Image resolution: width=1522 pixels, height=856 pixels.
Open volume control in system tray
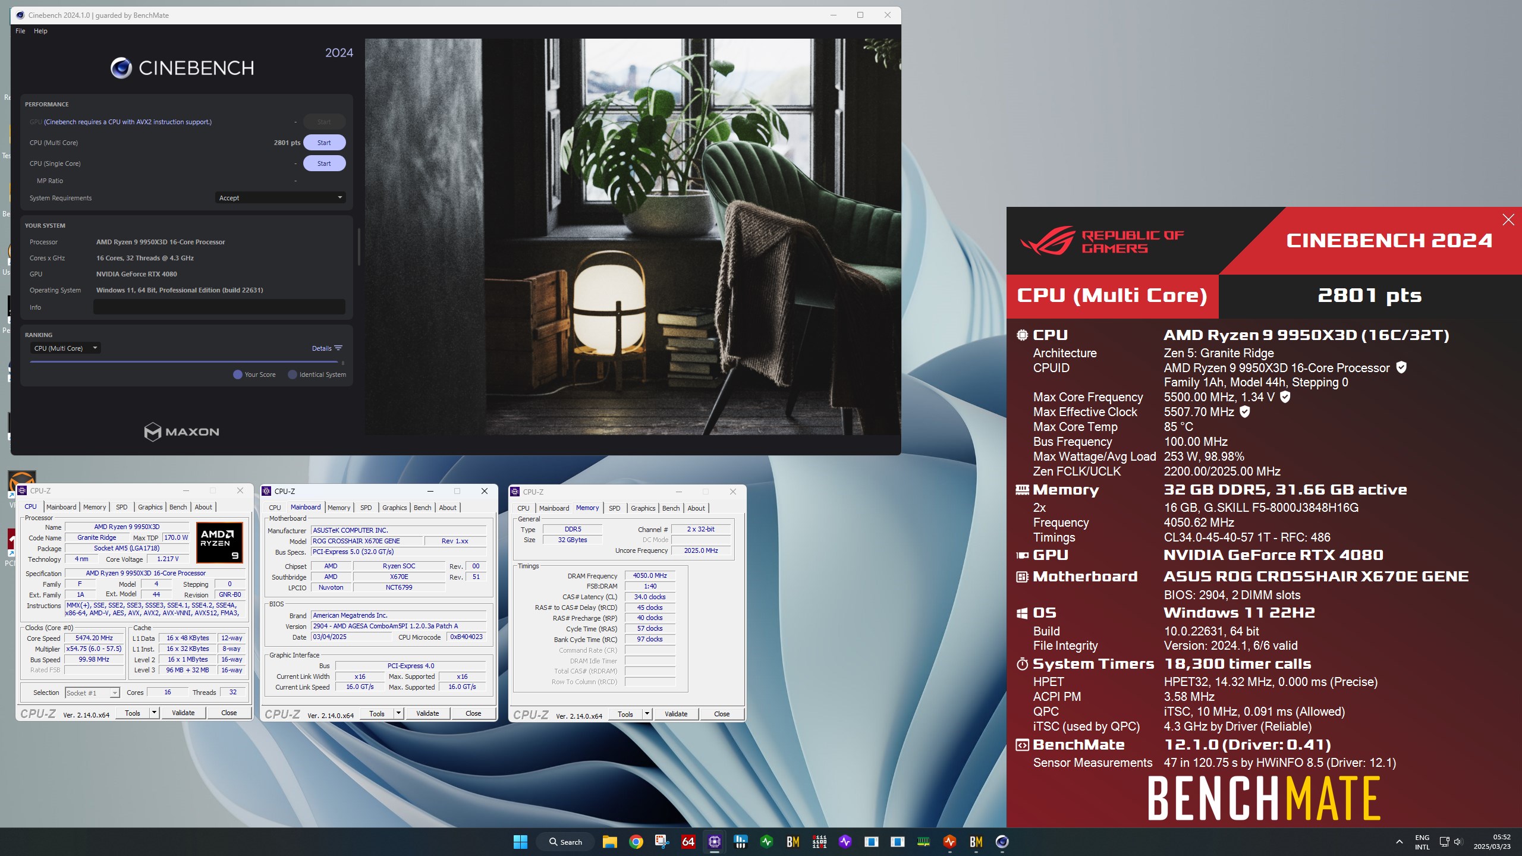[x=1458, y=842]
